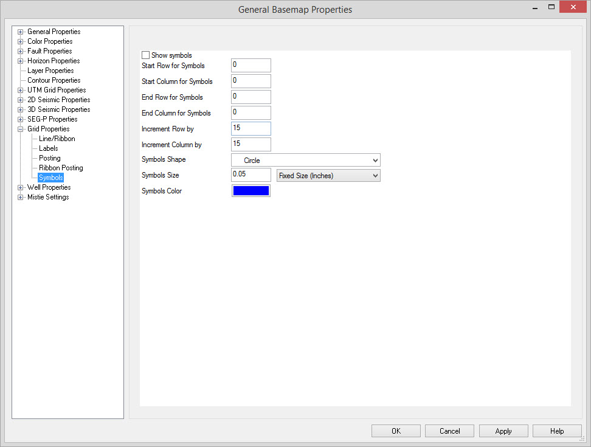Screen dimensions: 591x447
Task: Select the Contour Properties item
Action: click(54, 80)
